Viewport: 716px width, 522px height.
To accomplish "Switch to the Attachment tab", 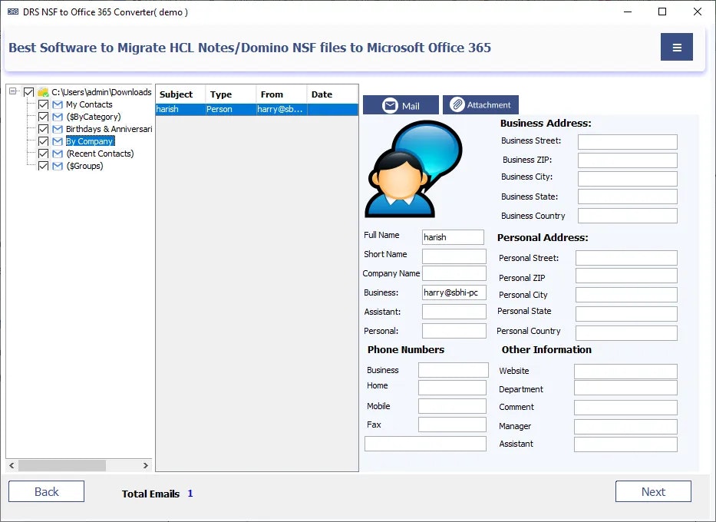I will click(480, 104).
